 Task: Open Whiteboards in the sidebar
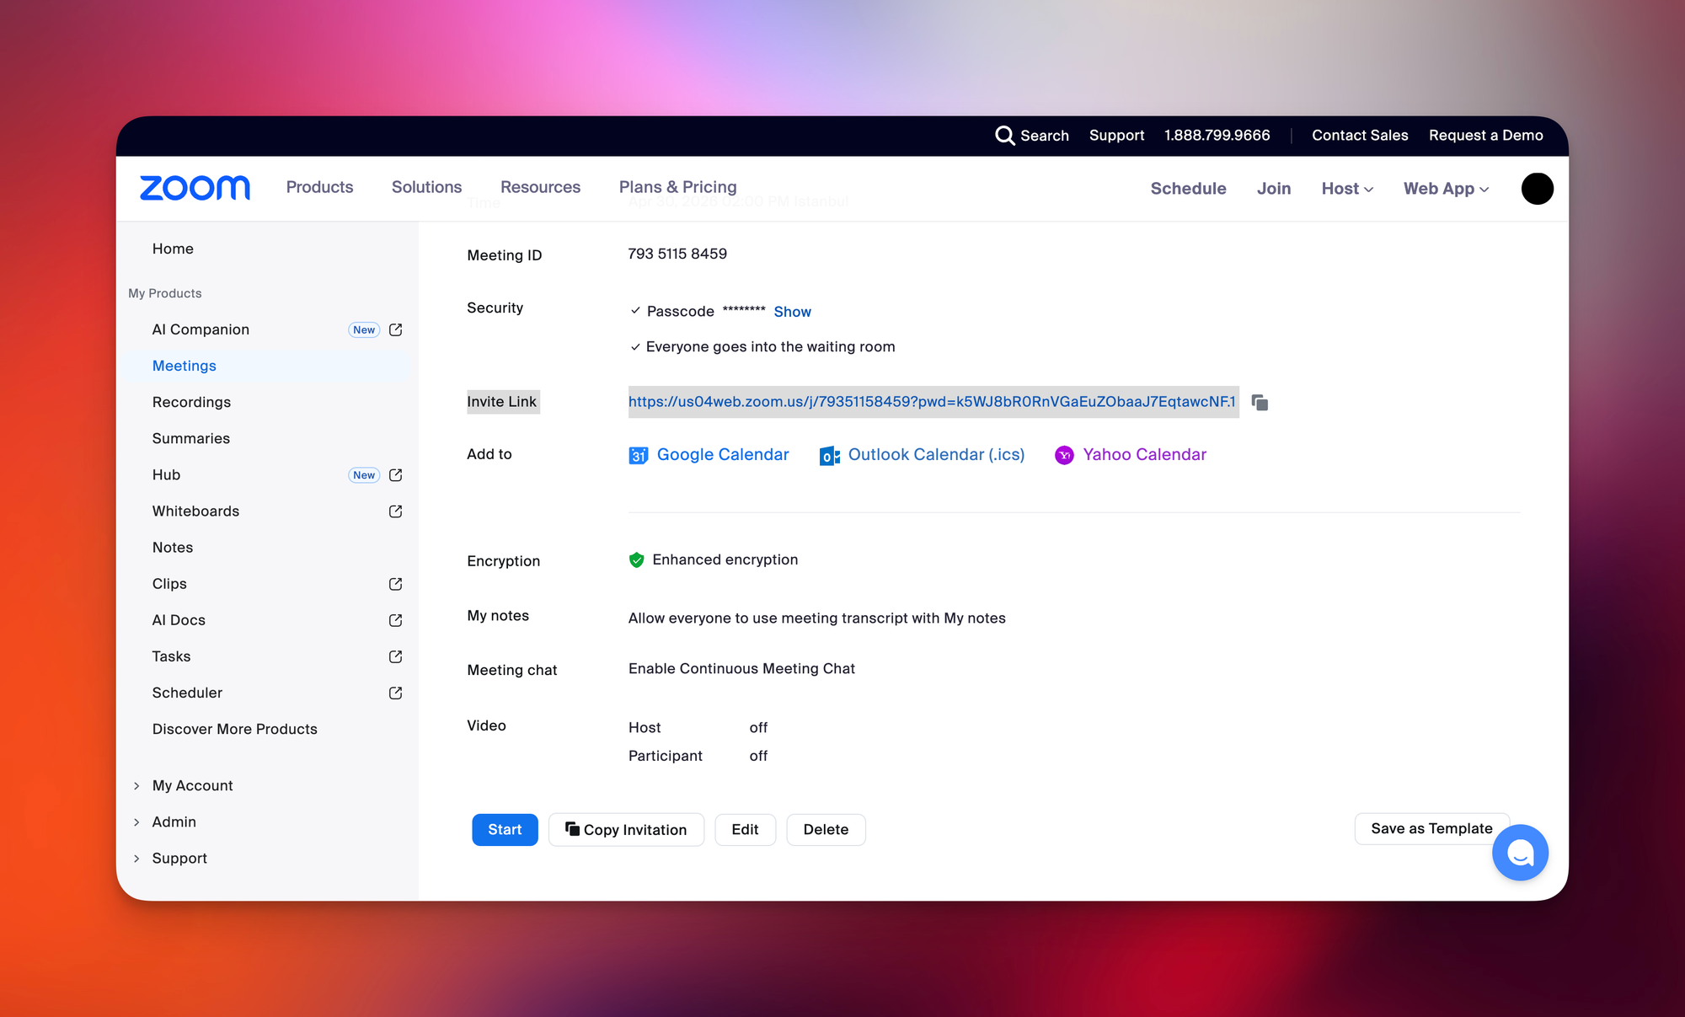195,511
